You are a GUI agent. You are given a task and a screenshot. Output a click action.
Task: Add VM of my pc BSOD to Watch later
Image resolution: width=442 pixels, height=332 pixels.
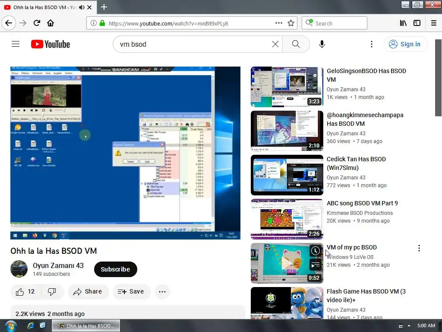point(315,251)
